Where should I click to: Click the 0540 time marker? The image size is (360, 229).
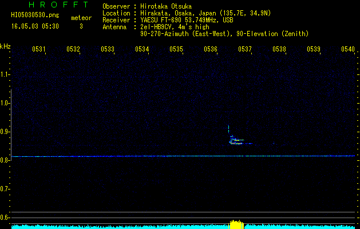pyautogui.click(x=348, y=49)
